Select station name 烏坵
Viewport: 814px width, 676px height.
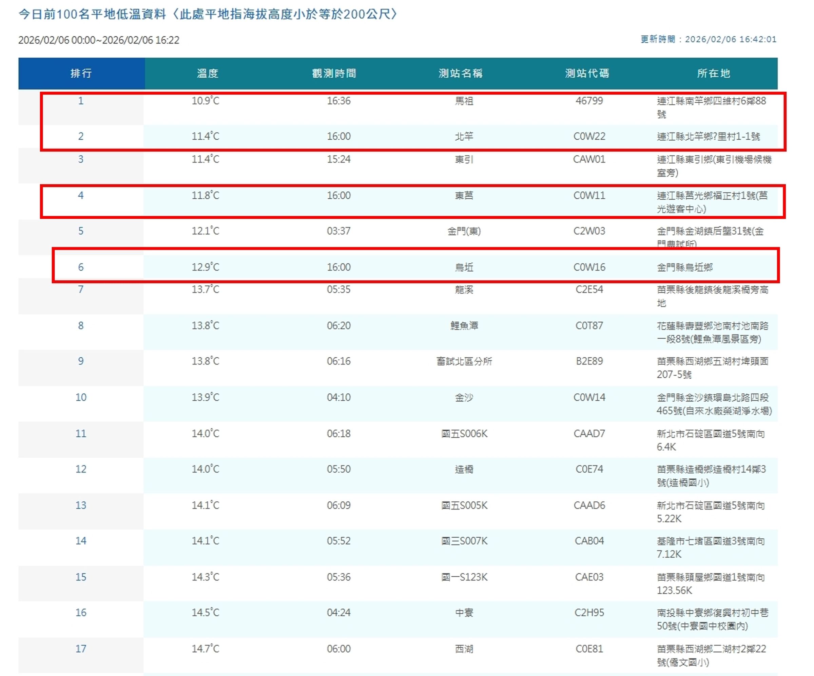click(464, 267)
